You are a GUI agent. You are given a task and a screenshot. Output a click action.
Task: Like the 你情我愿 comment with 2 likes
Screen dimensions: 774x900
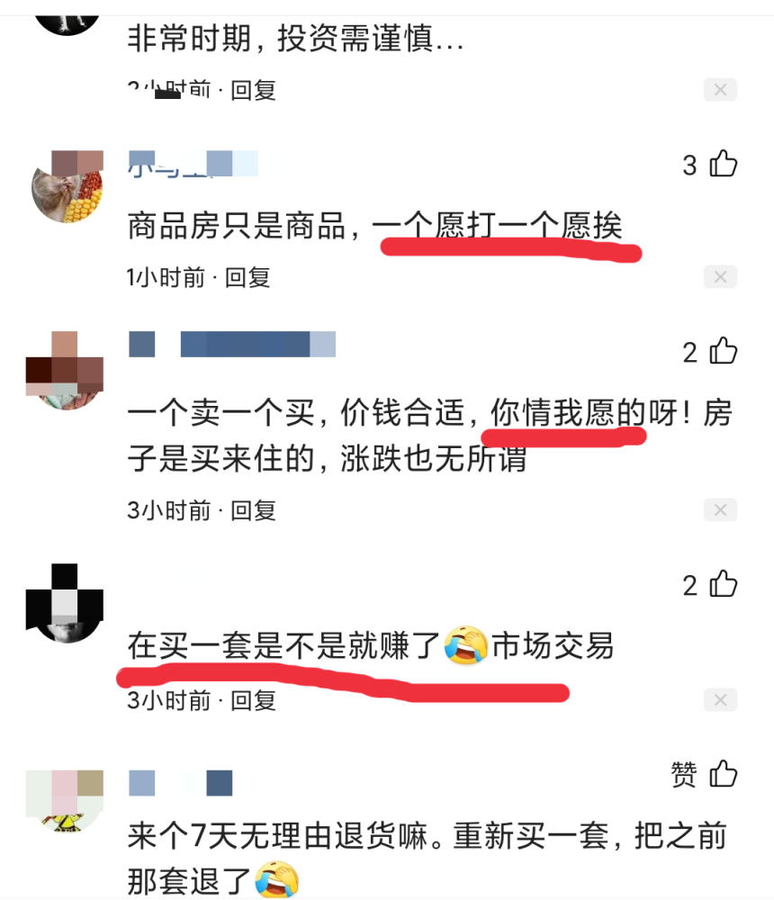pos(723,351)
